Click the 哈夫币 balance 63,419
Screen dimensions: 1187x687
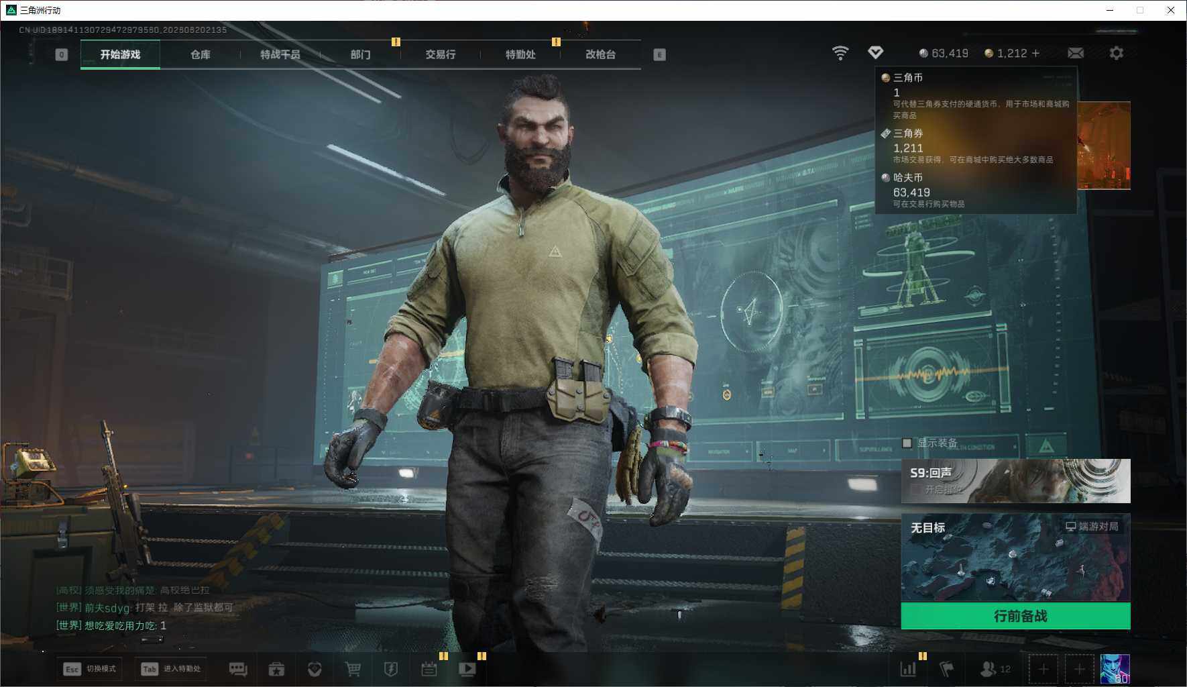coord(944,53)
